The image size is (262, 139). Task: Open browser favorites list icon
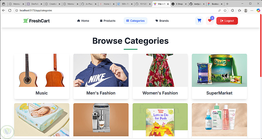(239, 10)
